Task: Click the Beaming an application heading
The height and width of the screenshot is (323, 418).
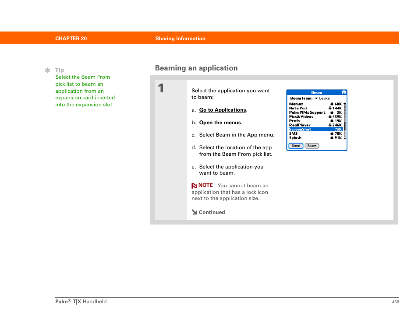Action: pyautogui.click(x=196, y=68)
